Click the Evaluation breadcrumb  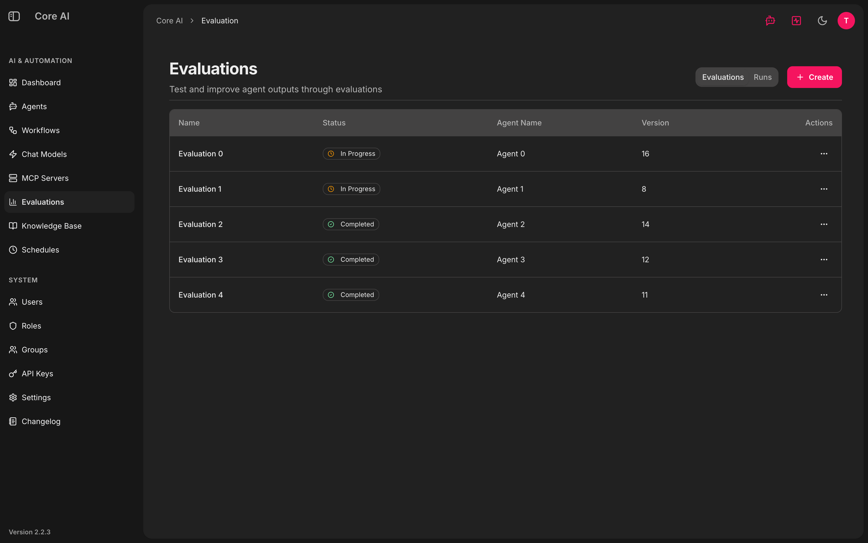coord(219,21)
